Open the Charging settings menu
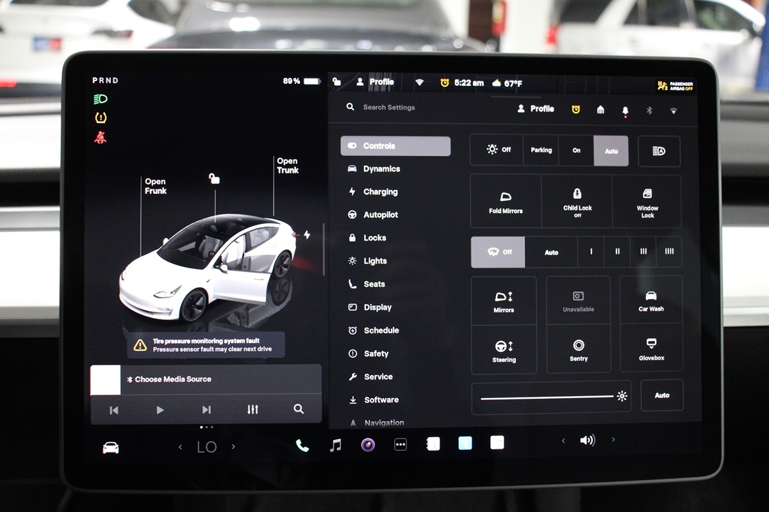 pos(380,192)
